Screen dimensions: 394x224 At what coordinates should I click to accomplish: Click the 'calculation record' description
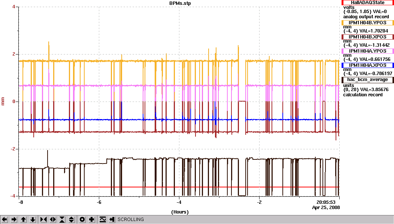(363, 95)
